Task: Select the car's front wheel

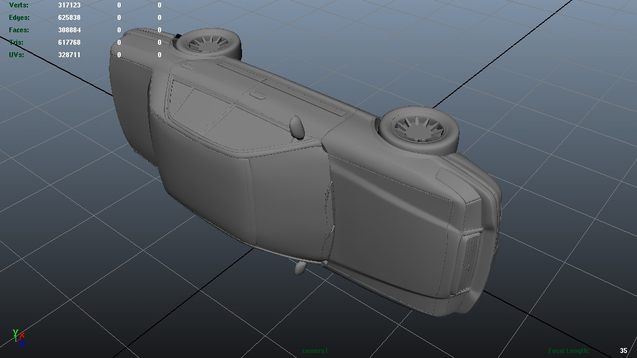Action: (419, 130)
